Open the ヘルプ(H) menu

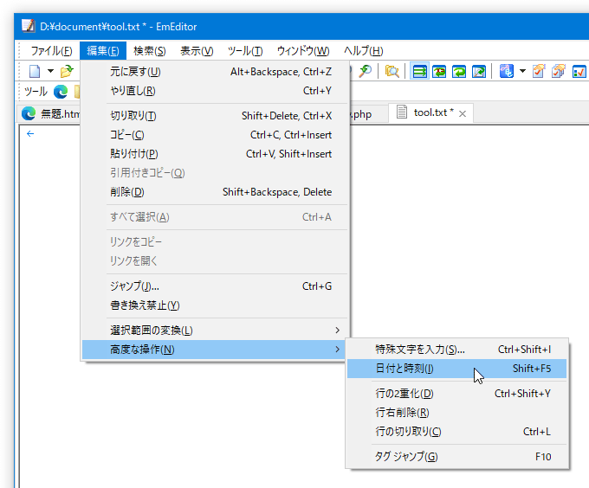click(x=363, y=51)
